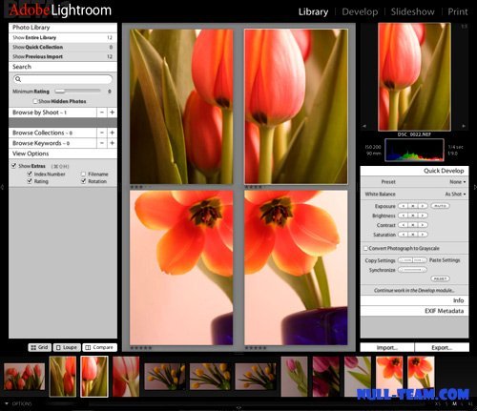Switch to Grid view button

click(x=39, y=347)
